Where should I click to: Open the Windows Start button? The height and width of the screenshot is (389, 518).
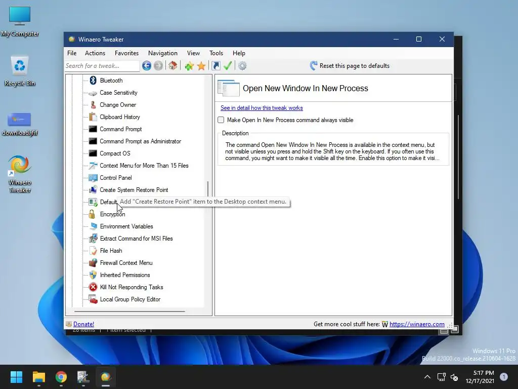[16, 377]
